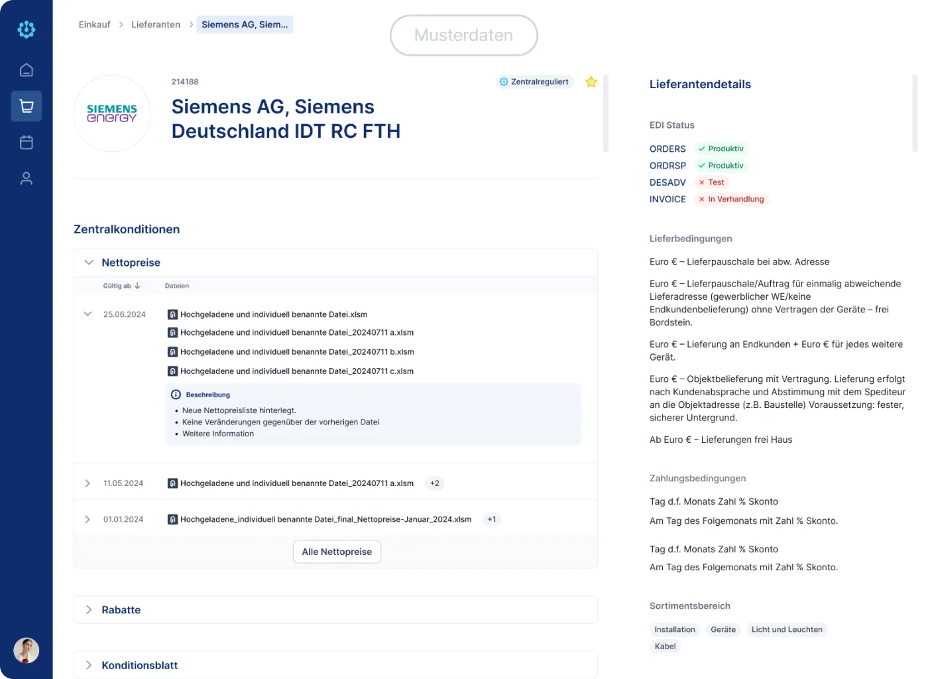
Task: Expand the Konditionsblatt section
Action: point(89,665)
